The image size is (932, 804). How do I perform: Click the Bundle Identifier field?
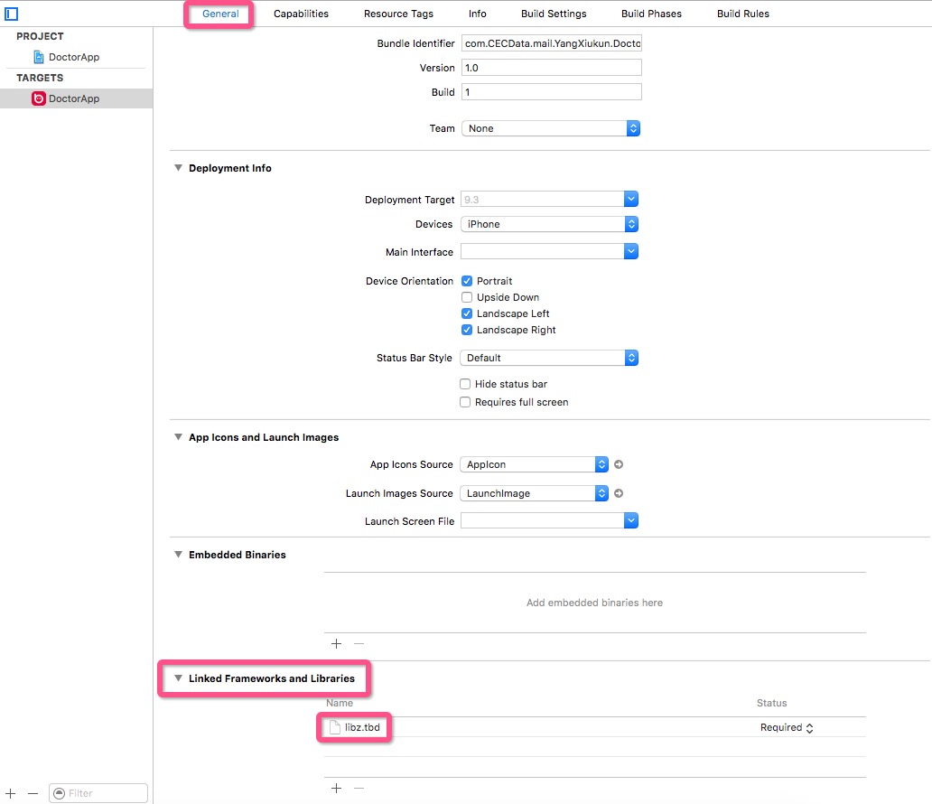[552, 43]
